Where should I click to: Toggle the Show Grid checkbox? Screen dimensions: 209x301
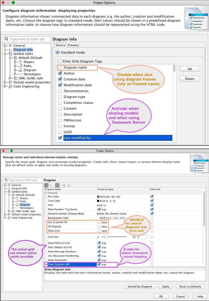[99, 231]
